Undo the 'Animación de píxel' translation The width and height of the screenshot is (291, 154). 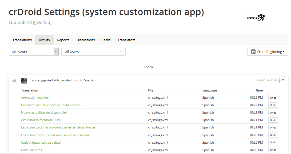[273, 98]
